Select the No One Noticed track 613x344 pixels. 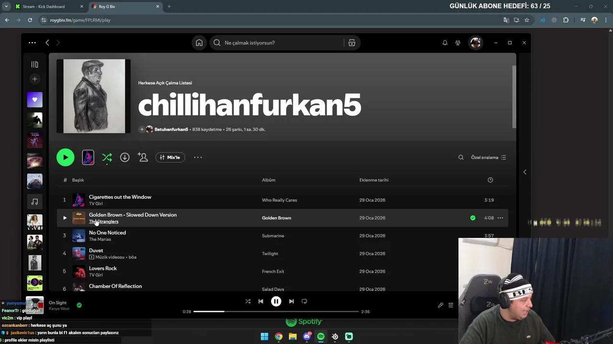pos(107,233)
